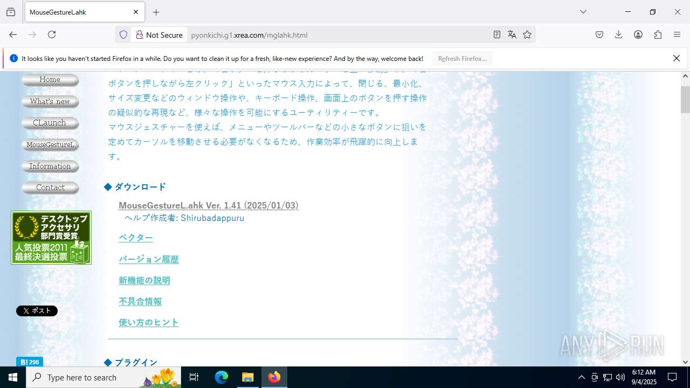Open File Explorer from taskbar
This screenshot has width=690, height=388.
[248, 377]
